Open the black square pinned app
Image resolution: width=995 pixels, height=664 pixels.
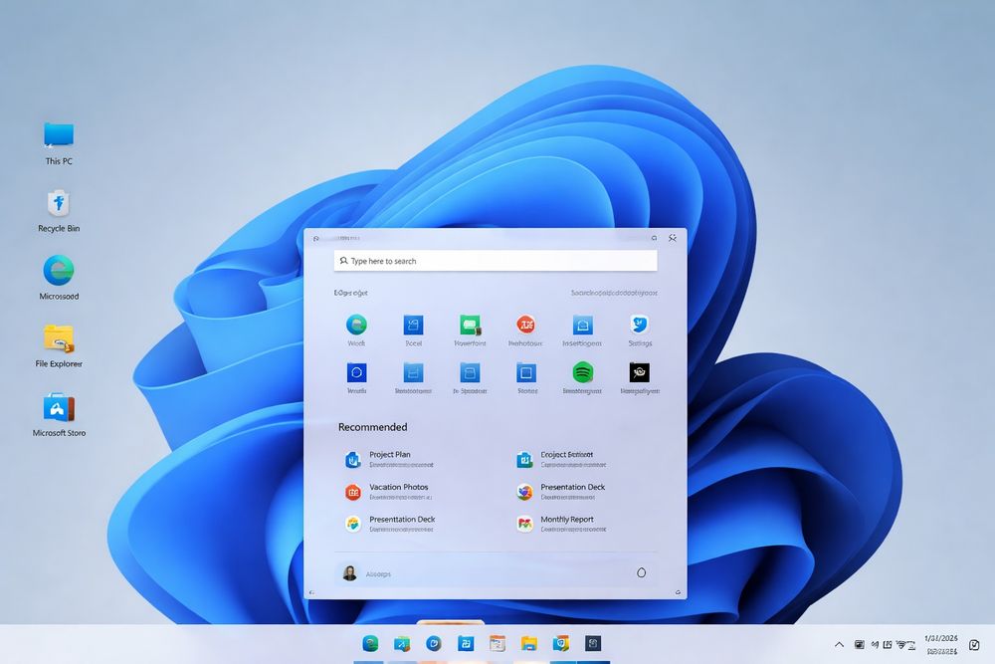click(x=640, y=377)
